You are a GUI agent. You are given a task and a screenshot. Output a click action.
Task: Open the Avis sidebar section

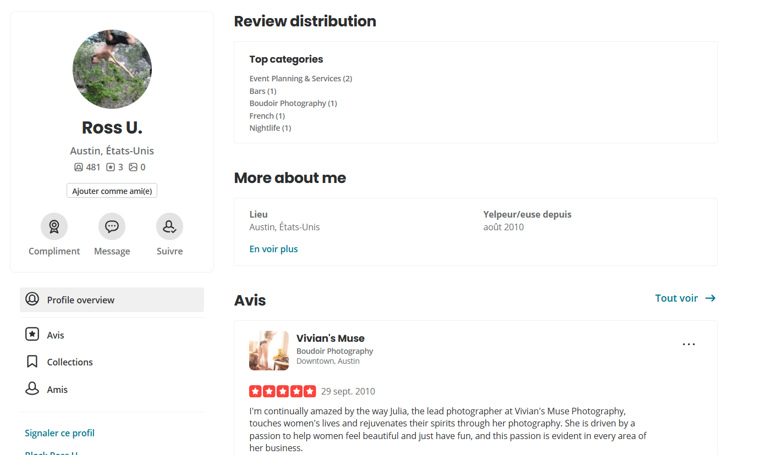55,335
